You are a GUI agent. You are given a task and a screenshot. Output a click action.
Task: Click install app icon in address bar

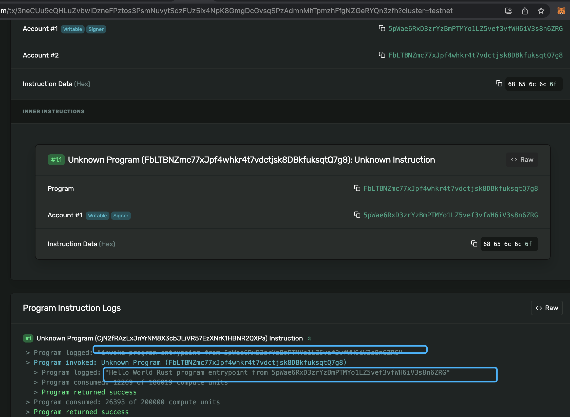[508, 11]
